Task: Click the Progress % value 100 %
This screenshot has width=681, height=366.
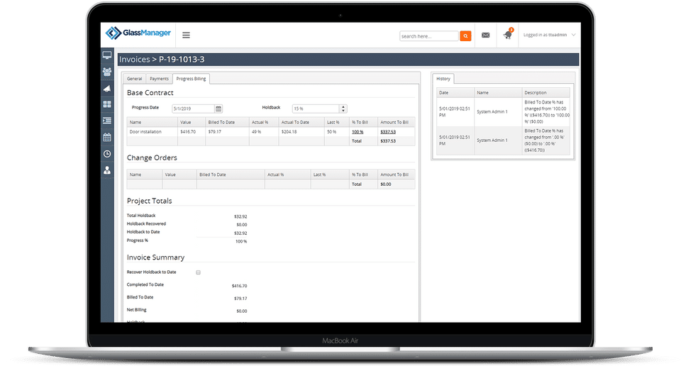Action: (x=241, y=241)
